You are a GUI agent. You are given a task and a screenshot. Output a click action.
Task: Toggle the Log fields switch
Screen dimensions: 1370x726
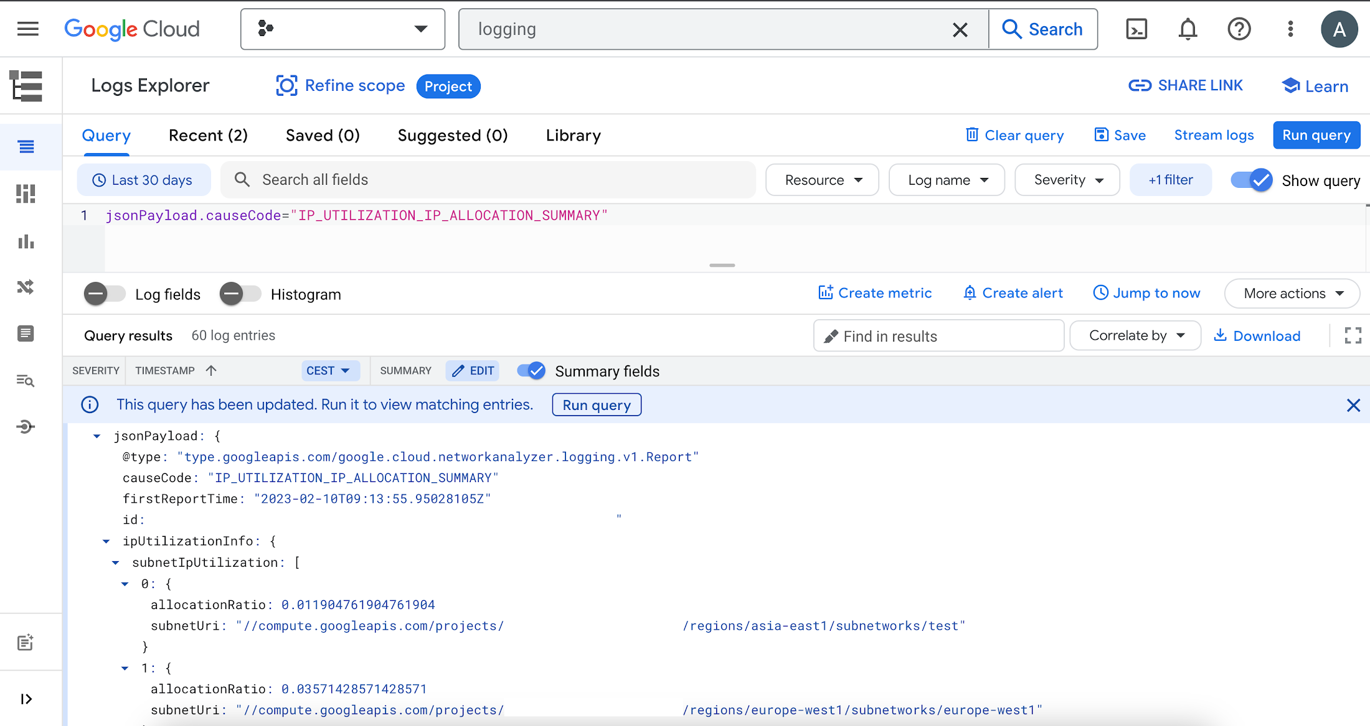click(105, 294)
